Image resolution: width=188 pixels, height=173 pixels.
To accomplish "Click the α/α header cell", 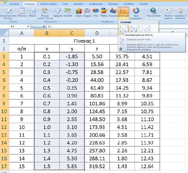I will coord(22,49).
